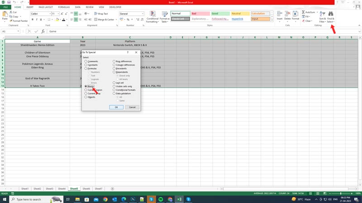Click the Save icon in Quick Access
The width and height of the screenshot is (362, 203).
pos(9,2)
